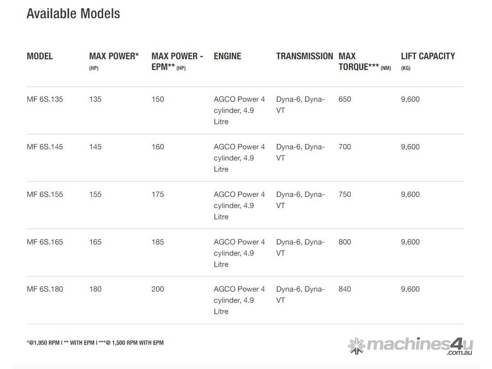Select the 175 EPM power value
The width and height of the screenshot is (492, 369).
(158, 195)
